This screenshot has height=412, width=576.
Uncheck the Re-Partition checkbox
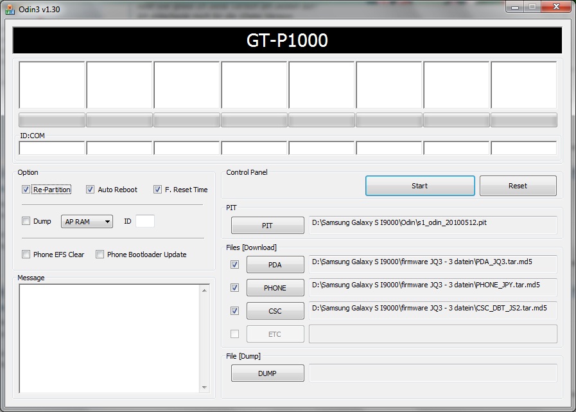click(x=26, y=190)
